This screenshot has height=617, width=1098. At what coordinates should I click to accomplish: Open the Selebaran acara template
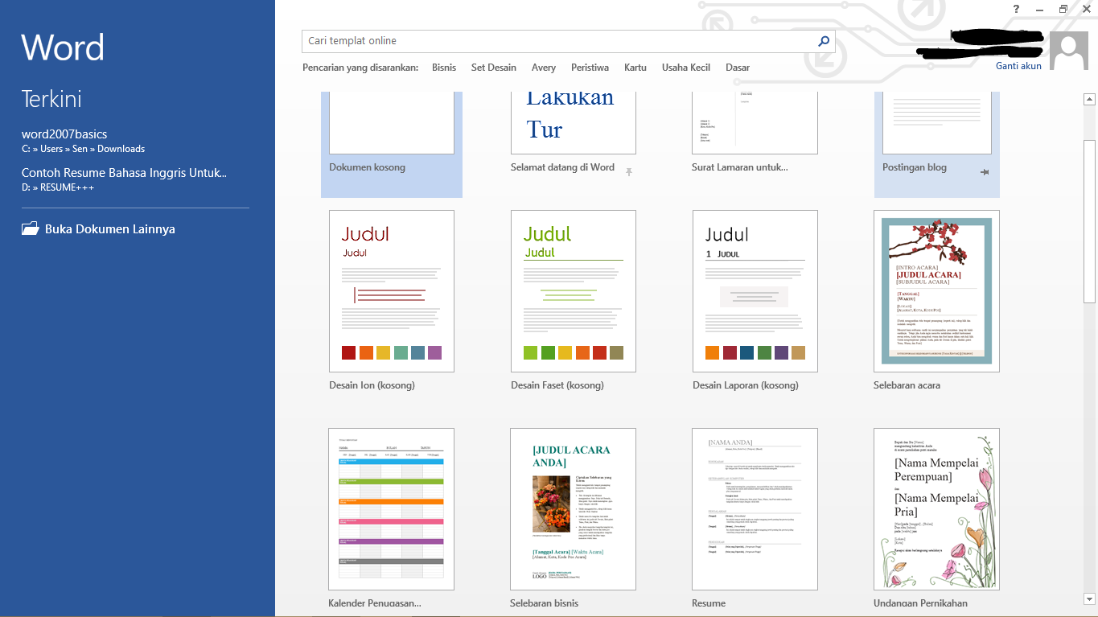tap(937, 291)
